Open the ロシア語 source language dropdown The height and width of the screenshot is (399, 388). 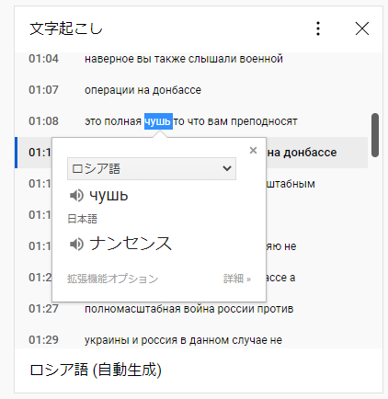[x=152, y=168]
